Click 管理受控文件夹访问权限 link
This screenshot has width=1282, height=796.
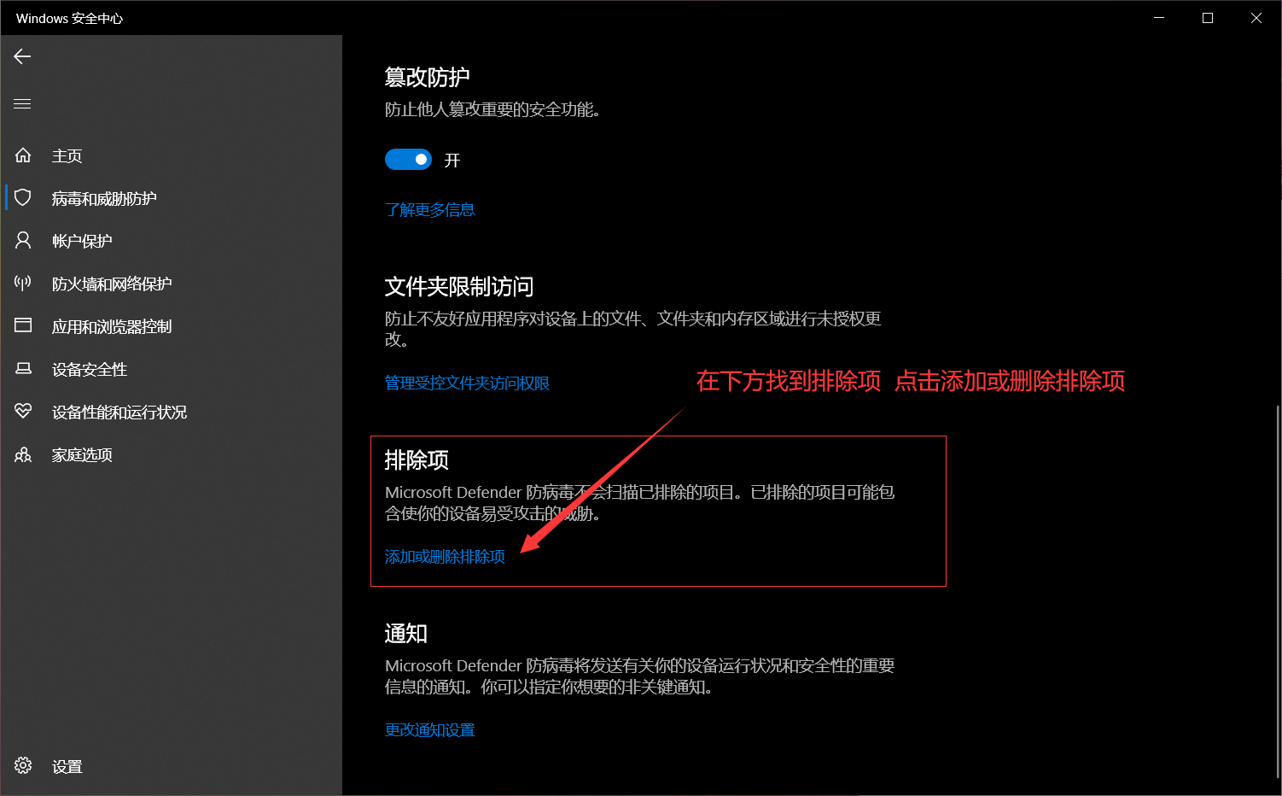pos(467,383)
